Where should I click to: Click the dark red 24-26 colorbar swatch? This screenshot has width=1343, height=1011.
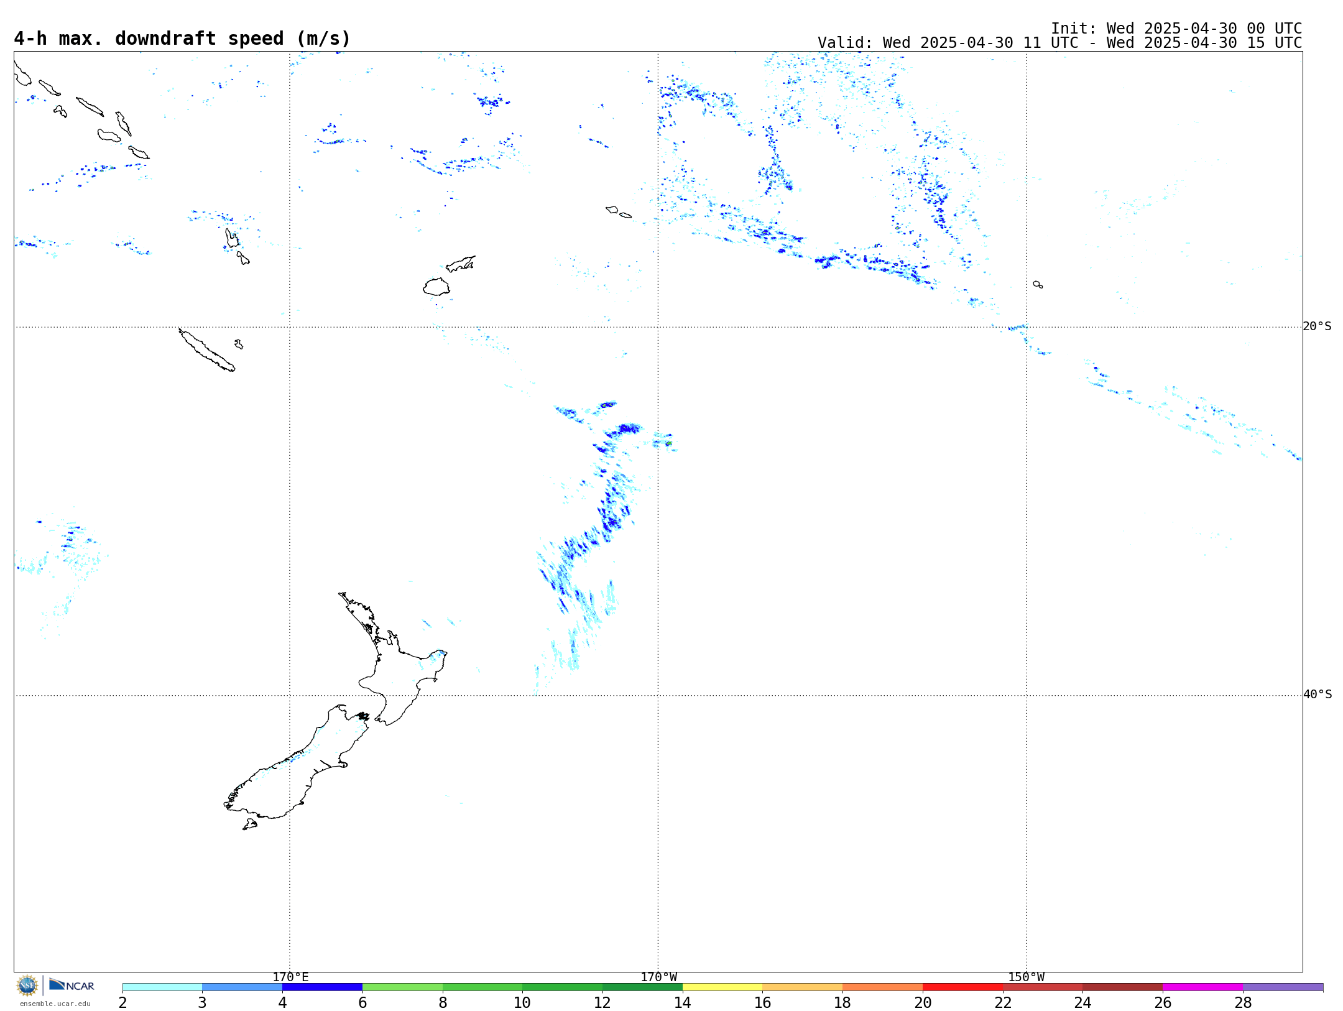pyautogui.click(x=1122, y=987)
